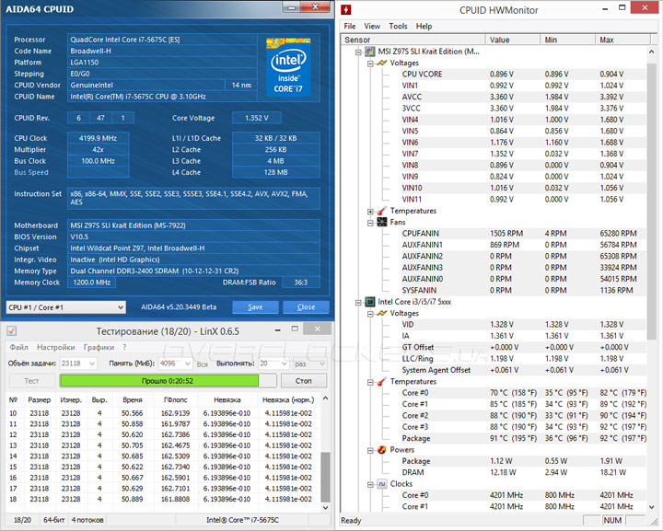Collapse the Fans tree node
Screen dimensions: 663x531
[370, 222]
